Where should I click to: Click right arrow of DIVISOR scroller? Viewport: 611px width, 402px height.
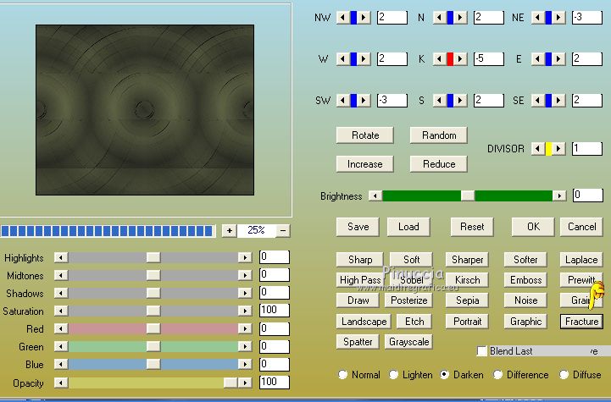560,149
